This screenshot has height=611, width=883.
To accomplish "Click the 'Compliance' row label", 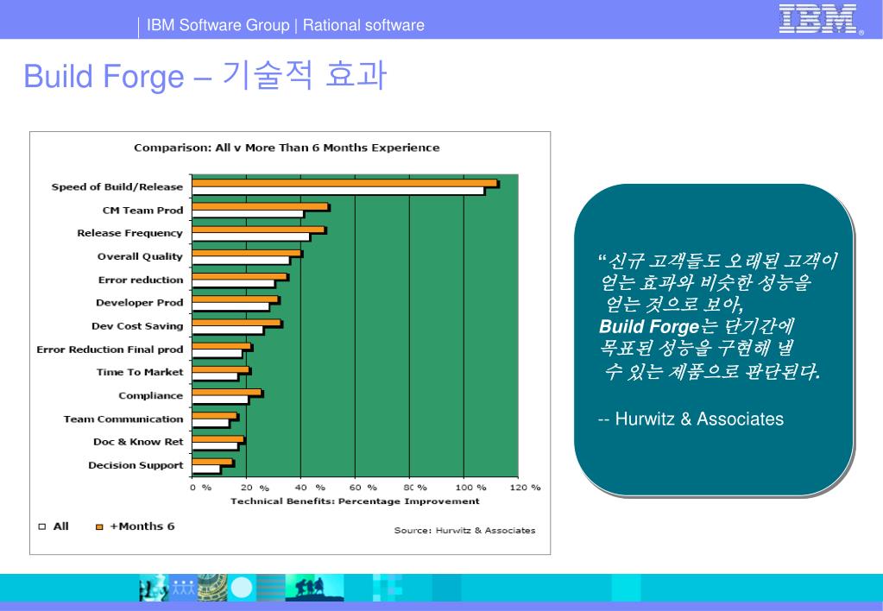I will point(151,396).
